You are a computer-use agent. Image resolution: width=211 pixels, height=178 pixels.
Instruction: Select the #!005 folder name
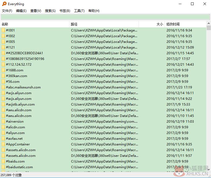[x=10, y=42]
